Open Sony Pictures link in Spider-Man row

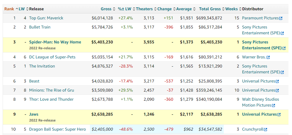point(262,45)
